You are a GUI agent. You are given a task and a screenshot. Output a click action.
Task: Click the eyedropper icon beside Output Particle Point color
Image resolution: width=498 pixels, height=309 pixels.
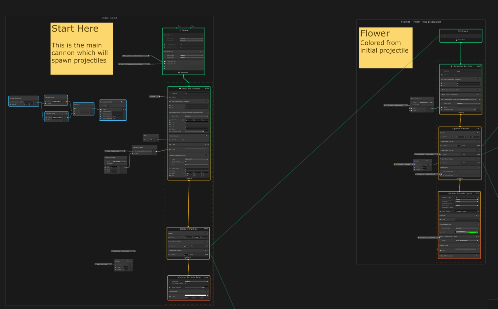(207, 295)
